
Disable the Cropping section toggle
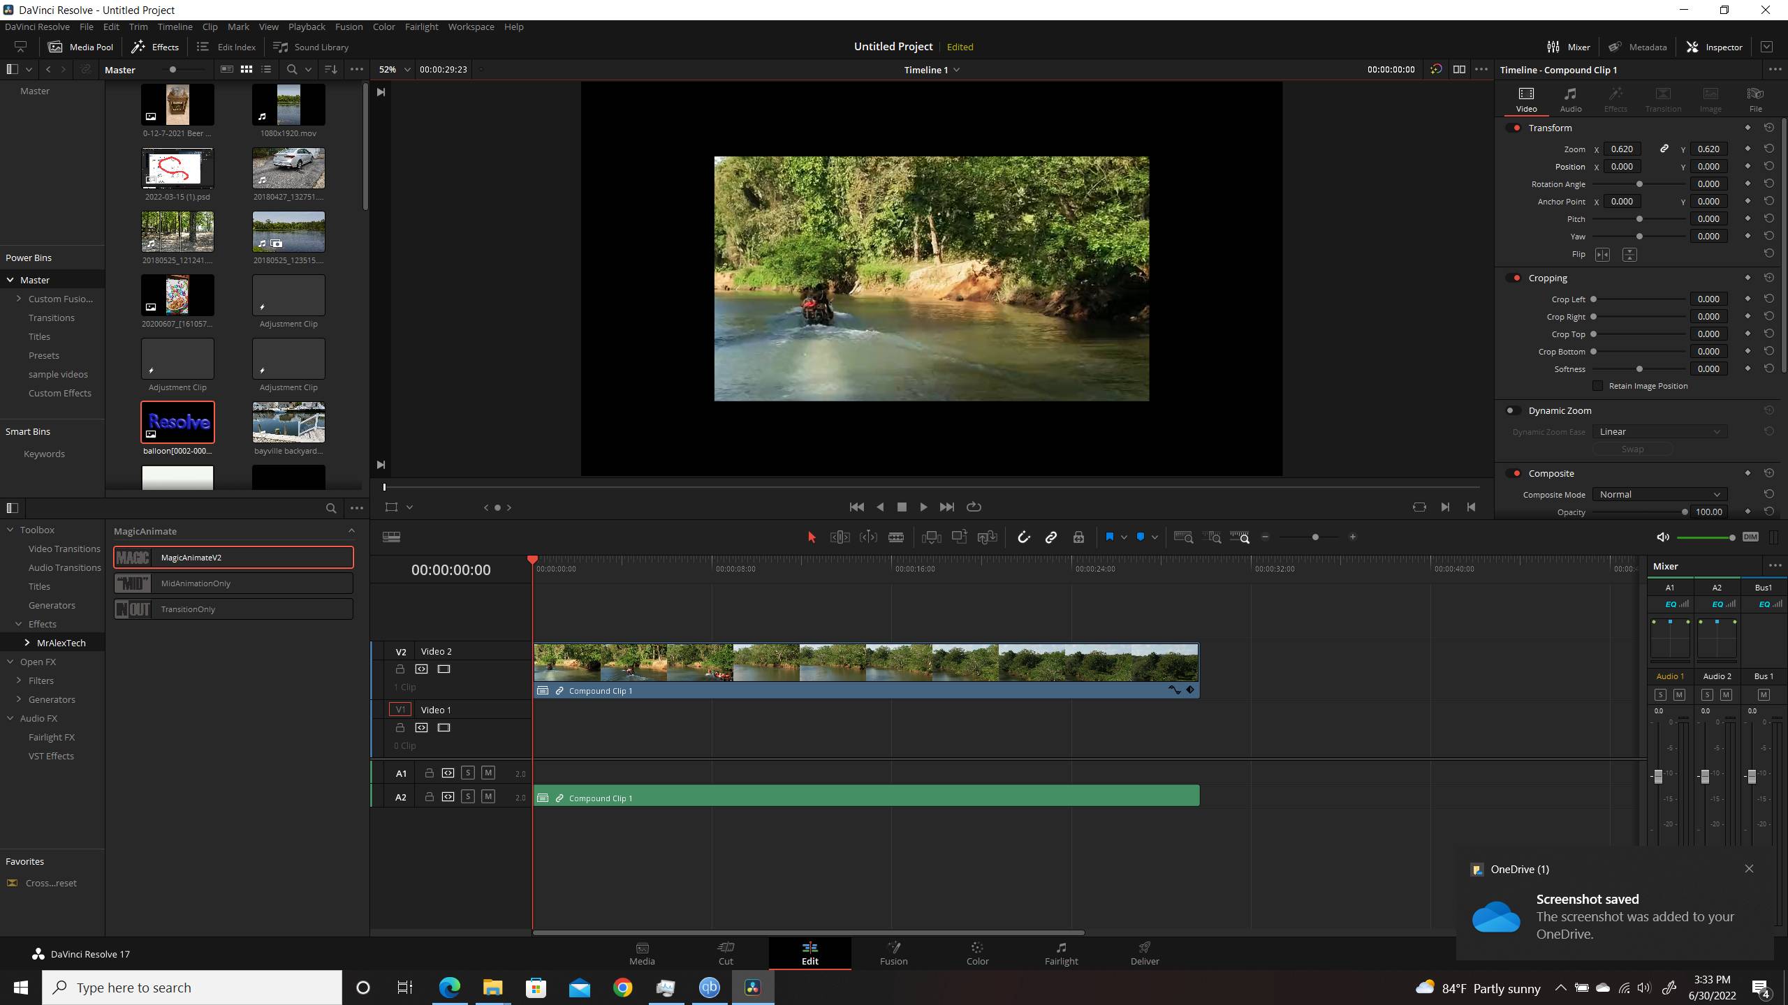(1514, 278)
